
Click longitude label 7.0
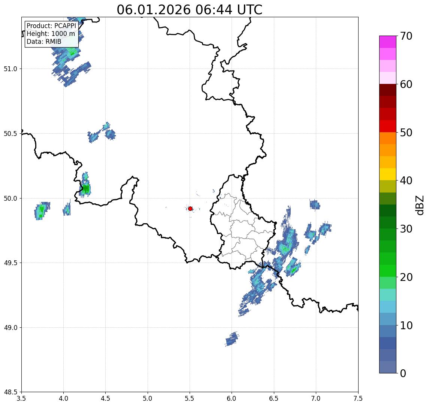[316, 399]
